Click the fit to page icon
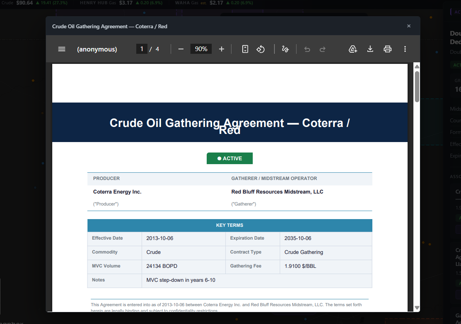Viewport: 461px width, 324px height. click(245, 49)
